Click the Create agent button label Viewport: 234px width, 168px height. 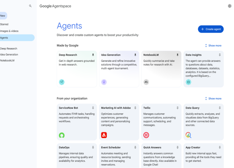click(x=213, y=29)
